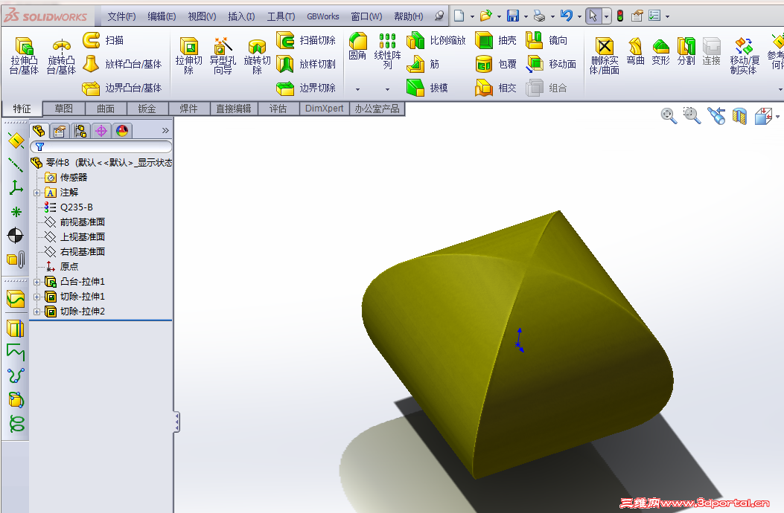
Task: Click the panel collapse handle on the splitter
Action: pyautogui.click(x=177, y=422)
